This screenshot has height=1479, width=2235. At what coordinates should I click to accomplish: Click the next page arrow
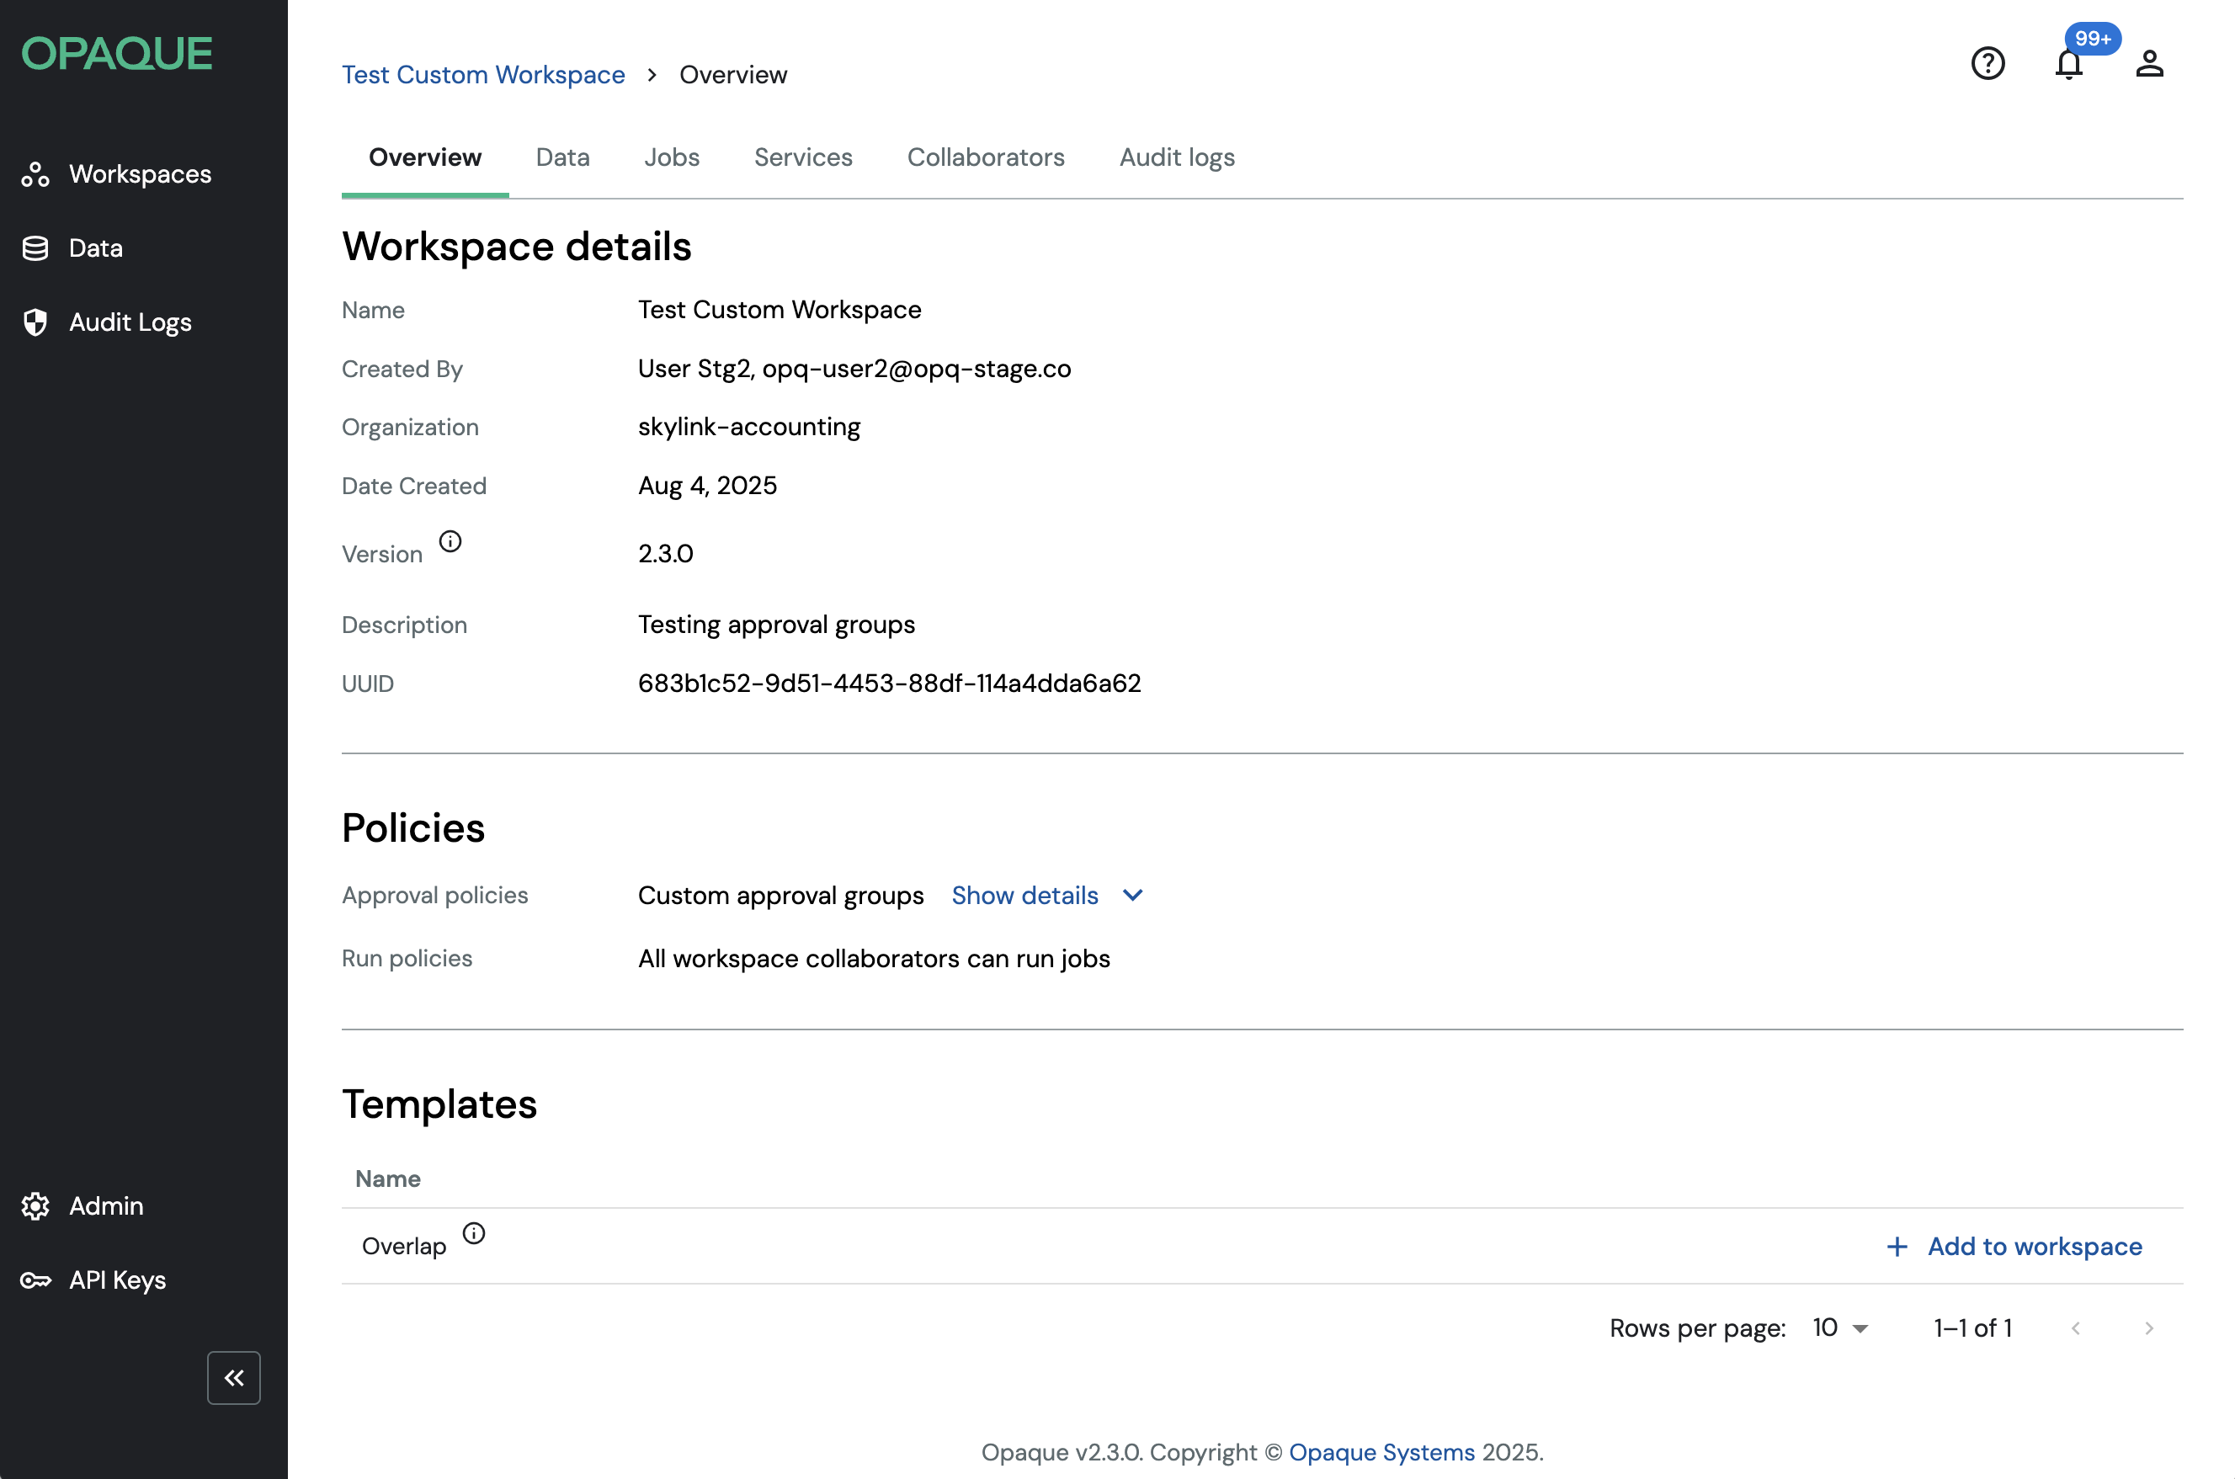pyautogui.click(x=2148, y=1329)
